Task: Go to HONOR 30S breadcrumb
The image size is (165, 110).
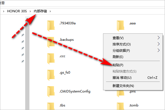Action: (17, 11)
